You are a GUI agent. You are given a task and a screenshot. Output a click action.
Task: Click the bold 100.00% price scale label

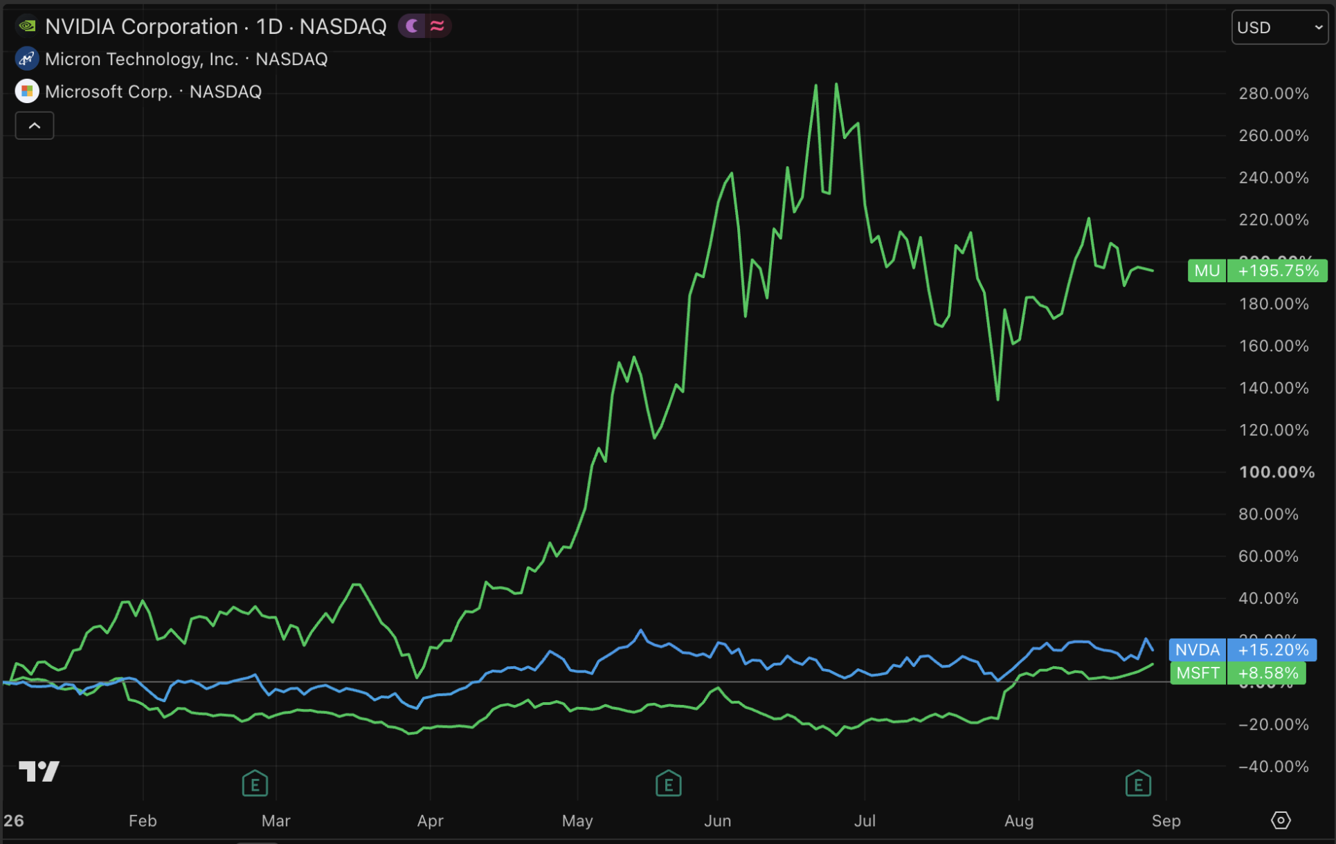pyautogui.click(x=1276, y=472)
